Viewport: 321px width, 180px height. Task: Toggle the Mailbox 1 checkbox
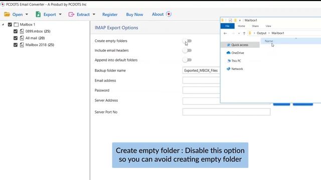point(10,24)
